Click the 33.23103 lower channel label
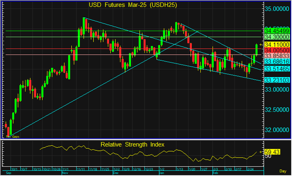The image size is (292, 176). coord(277,80)
